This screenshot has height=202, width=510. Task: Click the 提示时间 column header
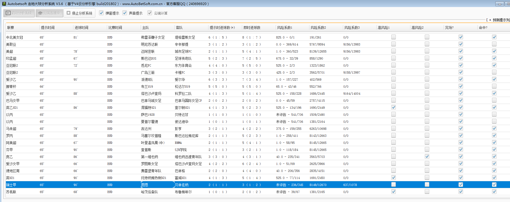point(48,28)
